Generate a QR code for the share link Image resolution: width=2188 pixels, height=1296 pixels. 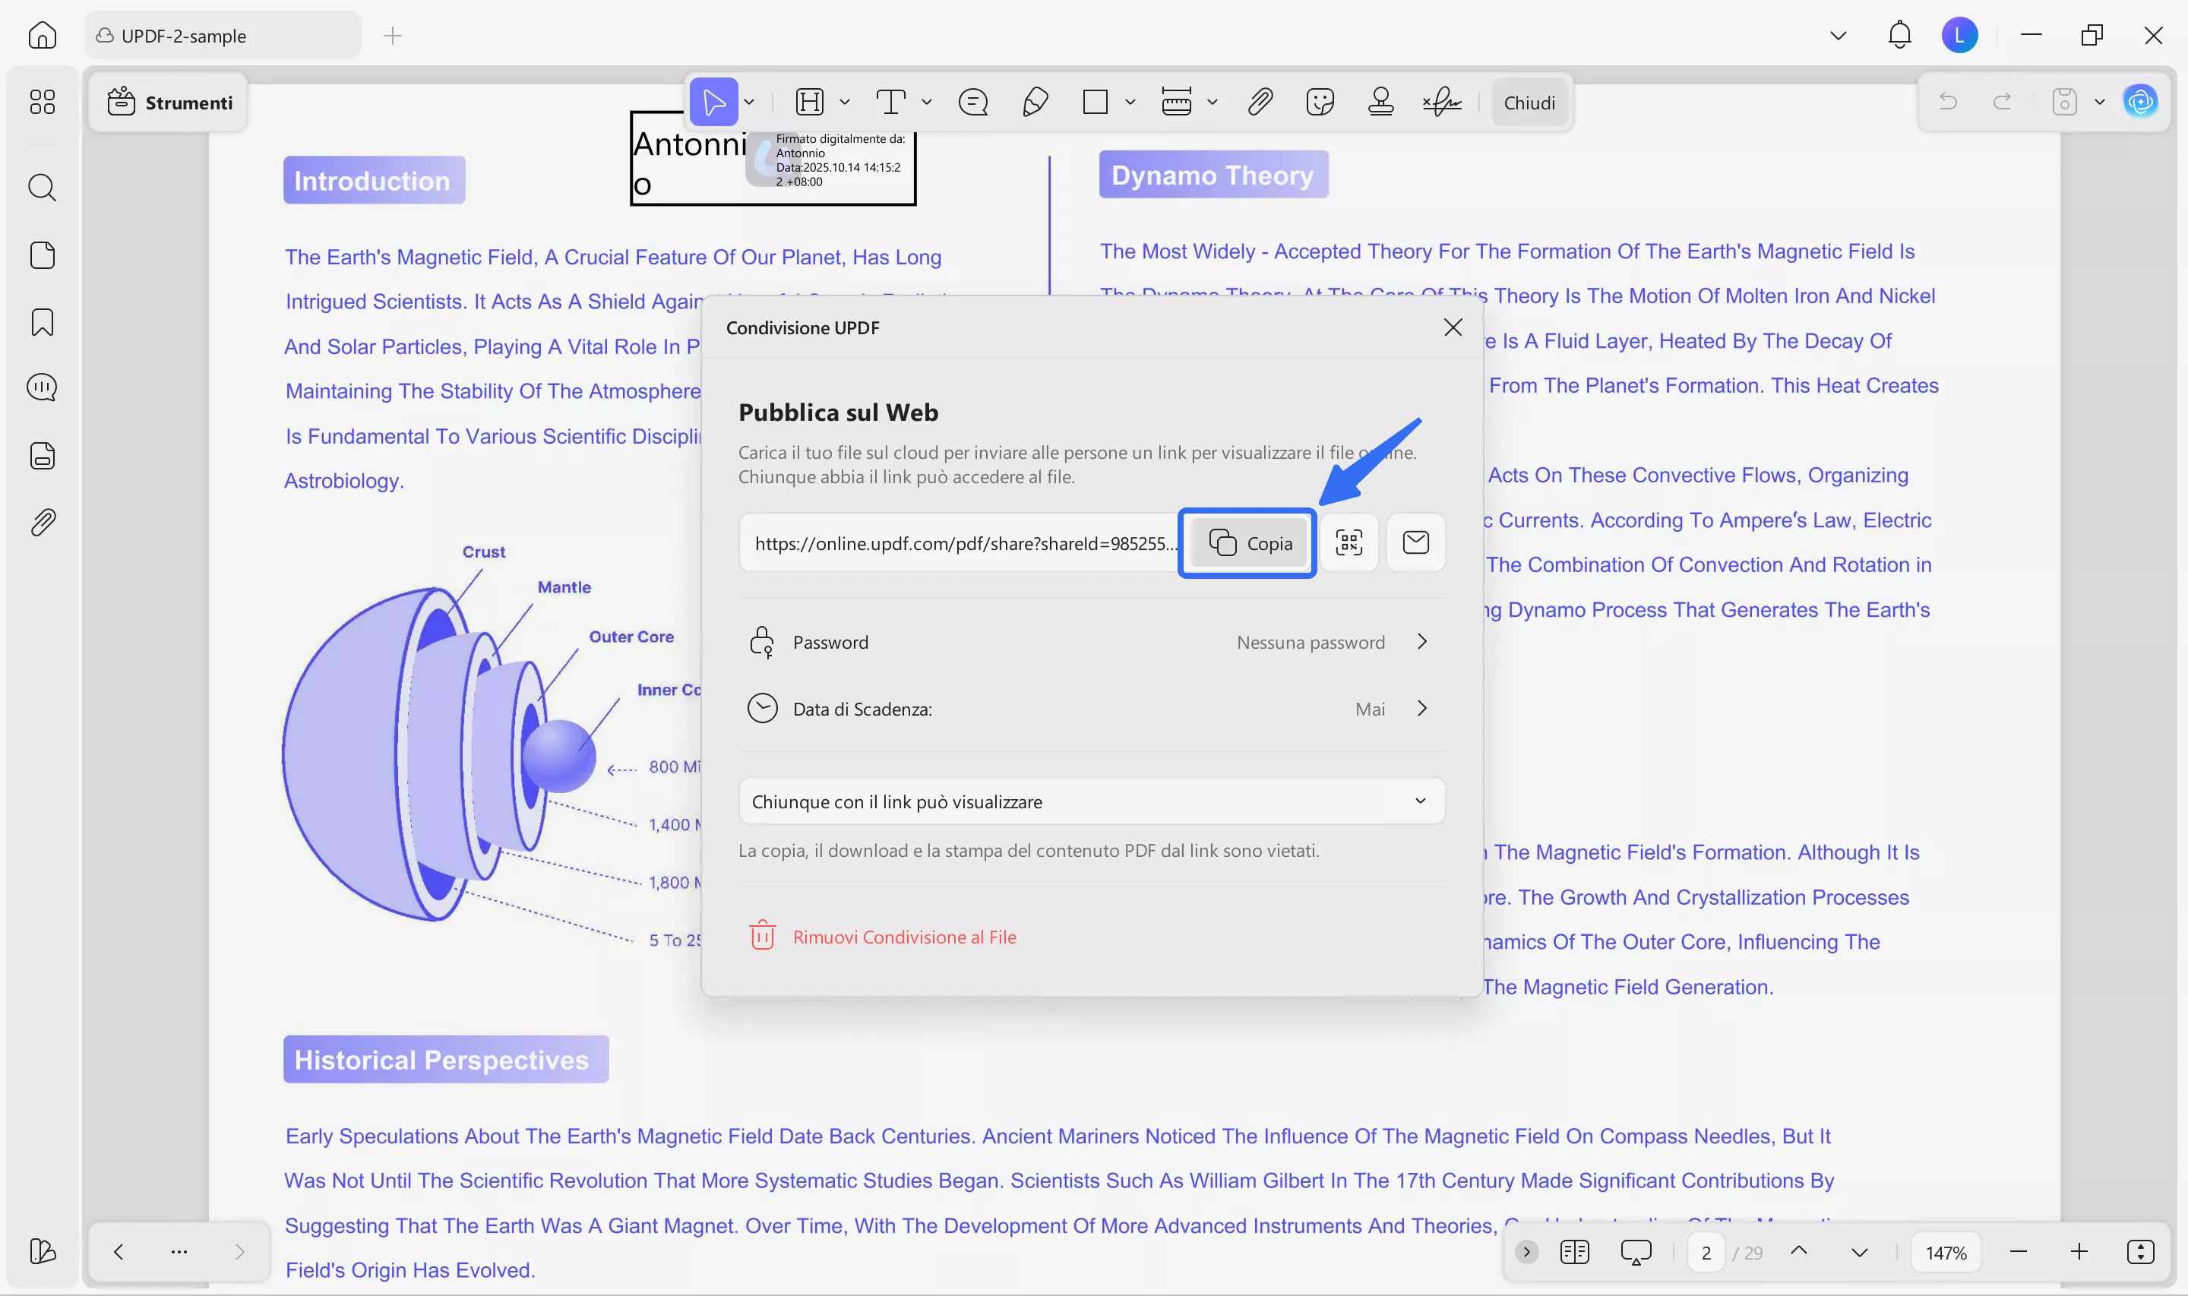1349,542
